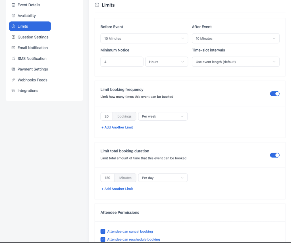Click the Email Notification envelope icon
Viewport: 291px width, 243px height.
[x=13, y=48]
